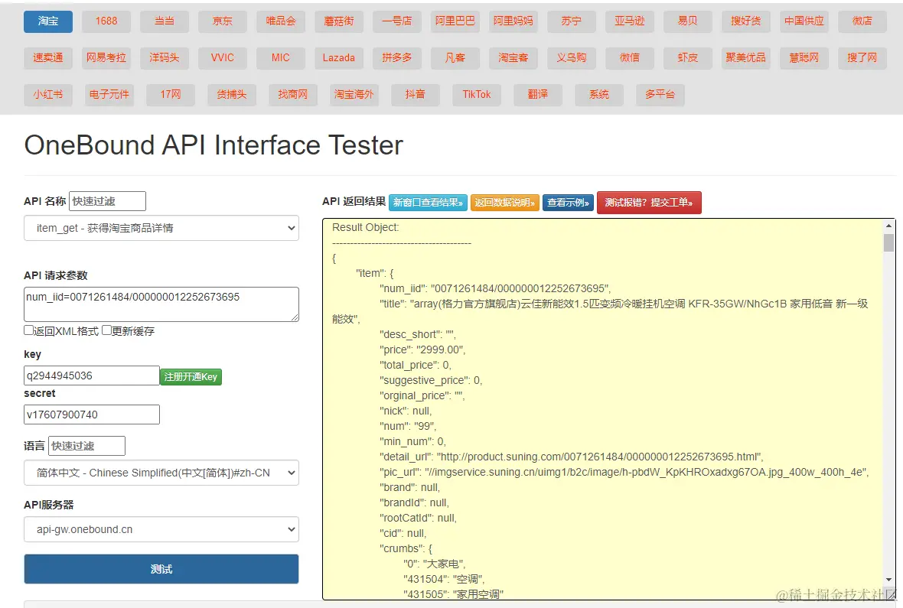Open the 中国供应 platform tab

tap(804, 21)
